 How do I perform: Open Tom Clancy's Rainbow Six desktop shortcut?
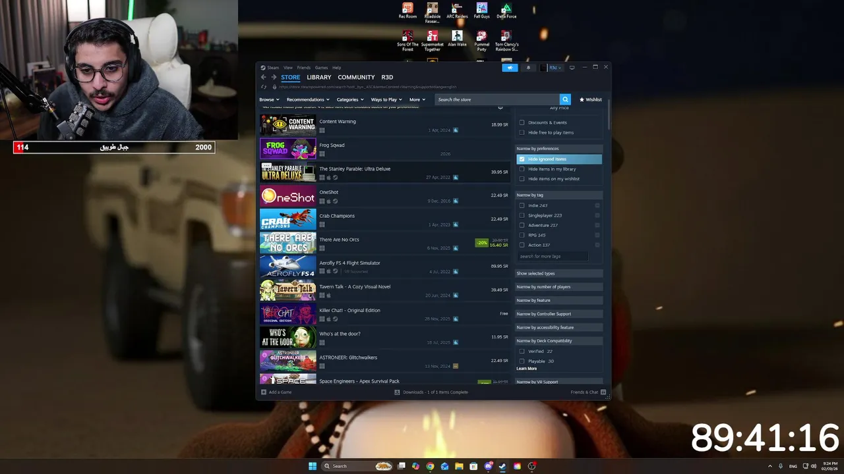click(x=506, y=41)
